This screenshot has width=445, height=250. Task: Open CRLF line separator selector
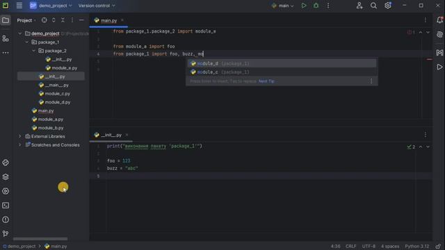tap(350, 247)
